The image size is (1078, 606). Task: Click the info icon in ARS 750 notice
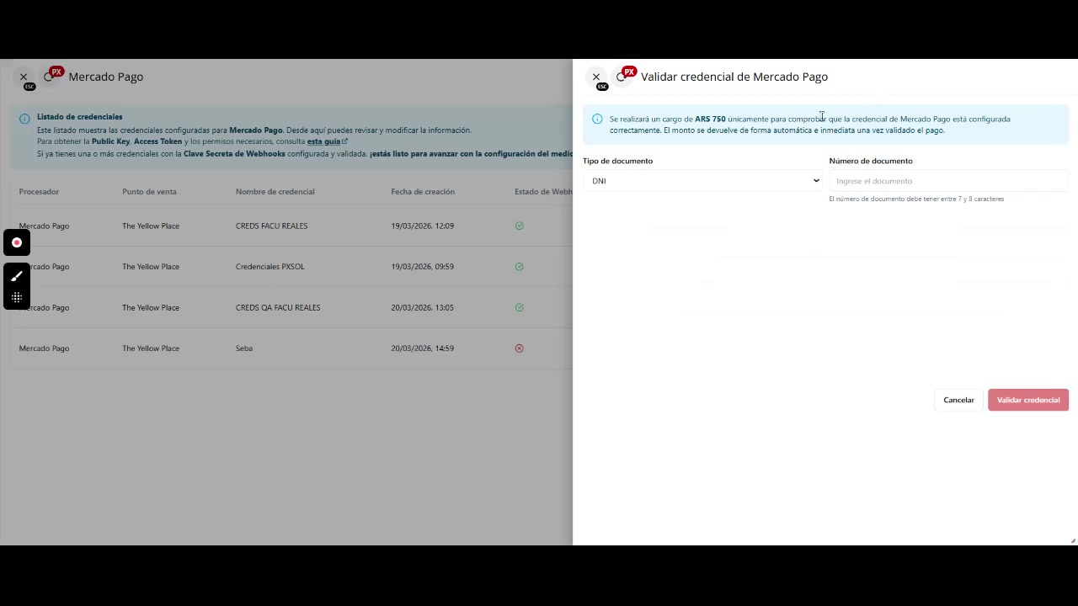point(597,119)
